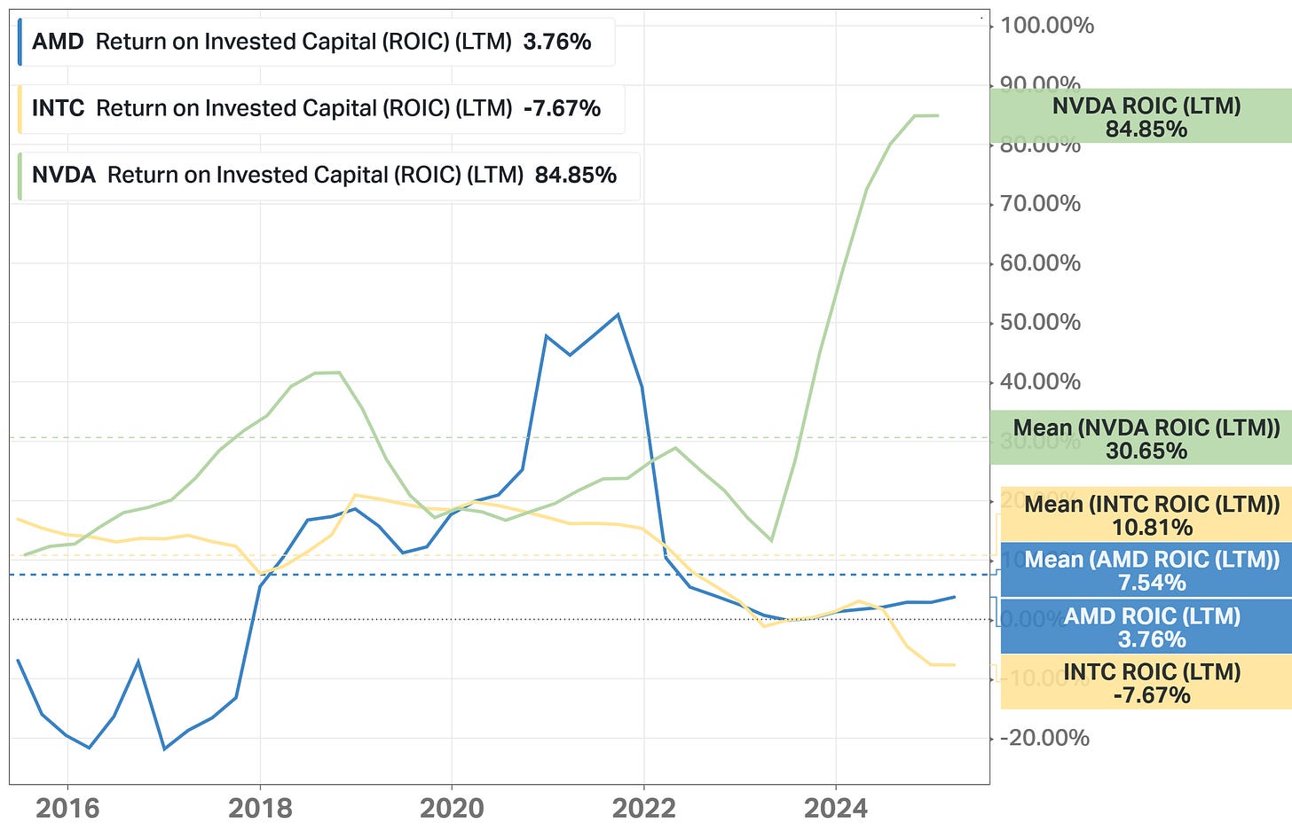Click the 2020 x-axis label
The height and width of the screenshot is (831, 1292).
coord(452,808)
